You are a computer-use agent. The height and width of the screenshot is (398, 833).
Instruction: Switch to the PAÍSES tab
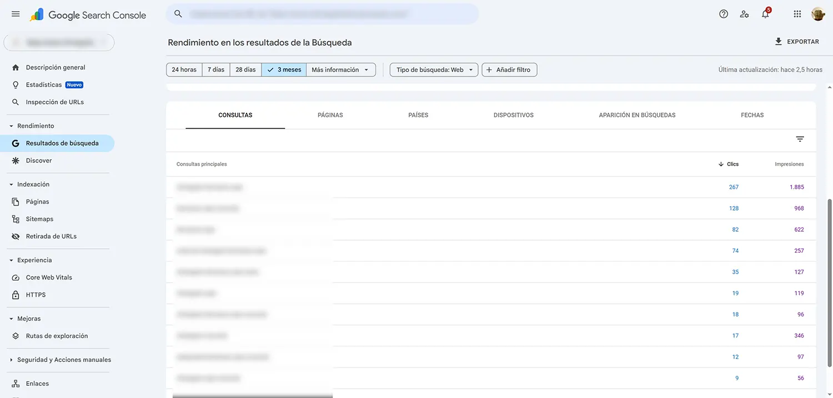coord(418,115)
